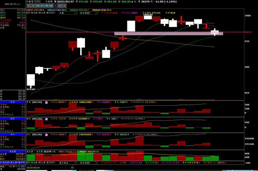This screenshot has width=258, height=171.
Task: Open the first dropdown beside KEN indicator name at top
Action: (x=68, y=13)
